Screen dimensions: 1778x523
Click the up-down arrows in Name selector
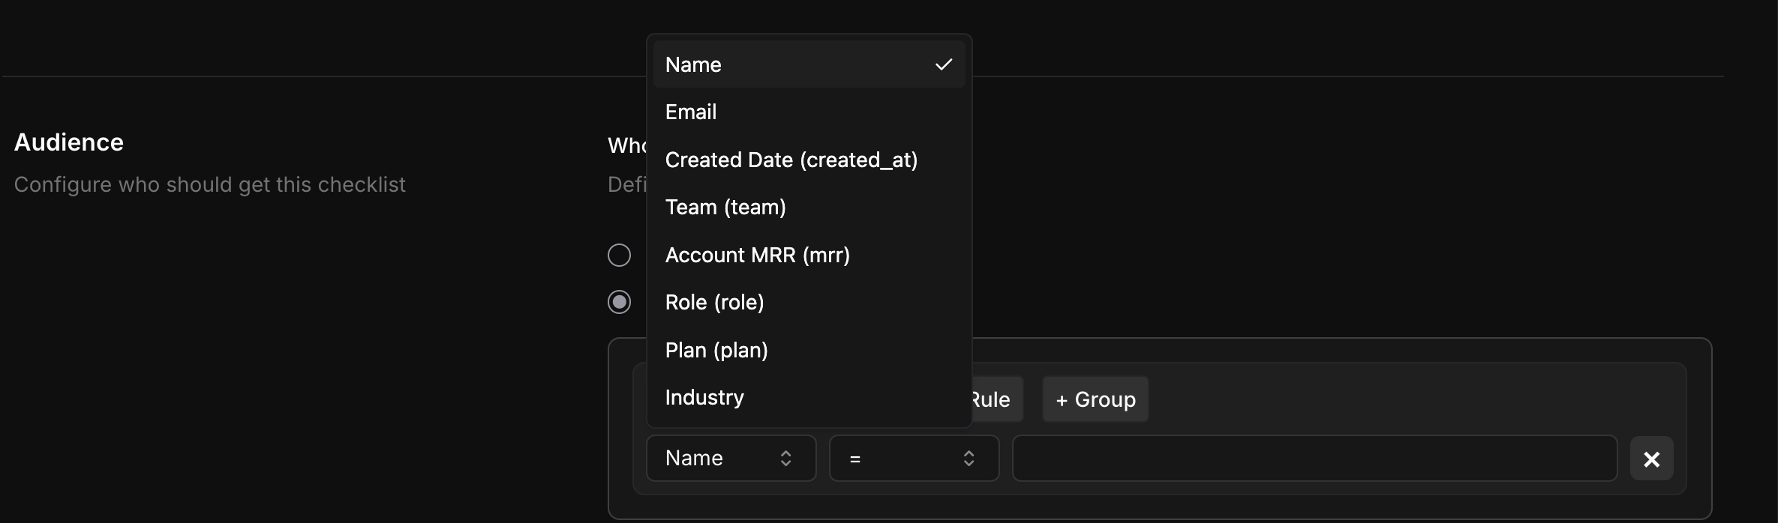point(785,459)
